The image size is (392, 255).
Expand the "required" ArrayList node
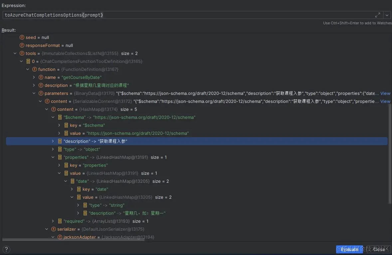click(53, 221)
